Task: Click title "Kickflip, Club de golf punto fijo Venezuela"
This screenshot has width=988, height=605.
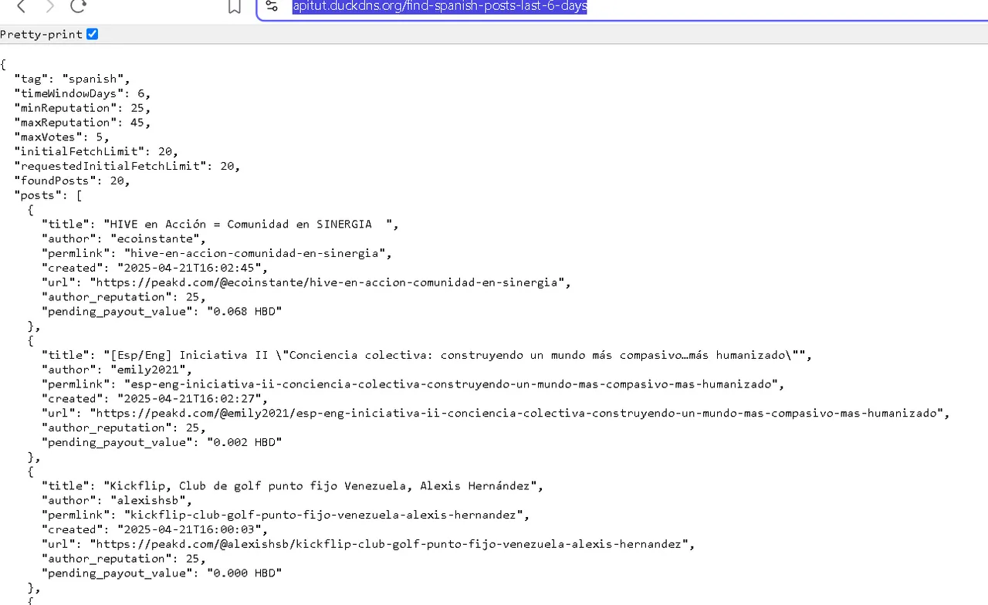Action: pyautogui.click(x=320, y=486)
